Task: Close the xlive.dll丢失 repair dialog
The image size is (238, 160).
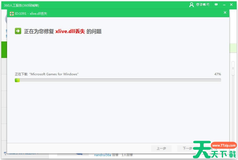Action: [225, 13]
